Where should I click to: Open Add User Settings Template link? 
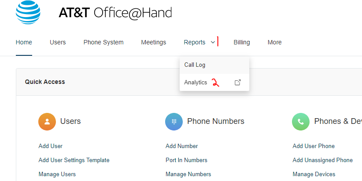click(74, 160)
